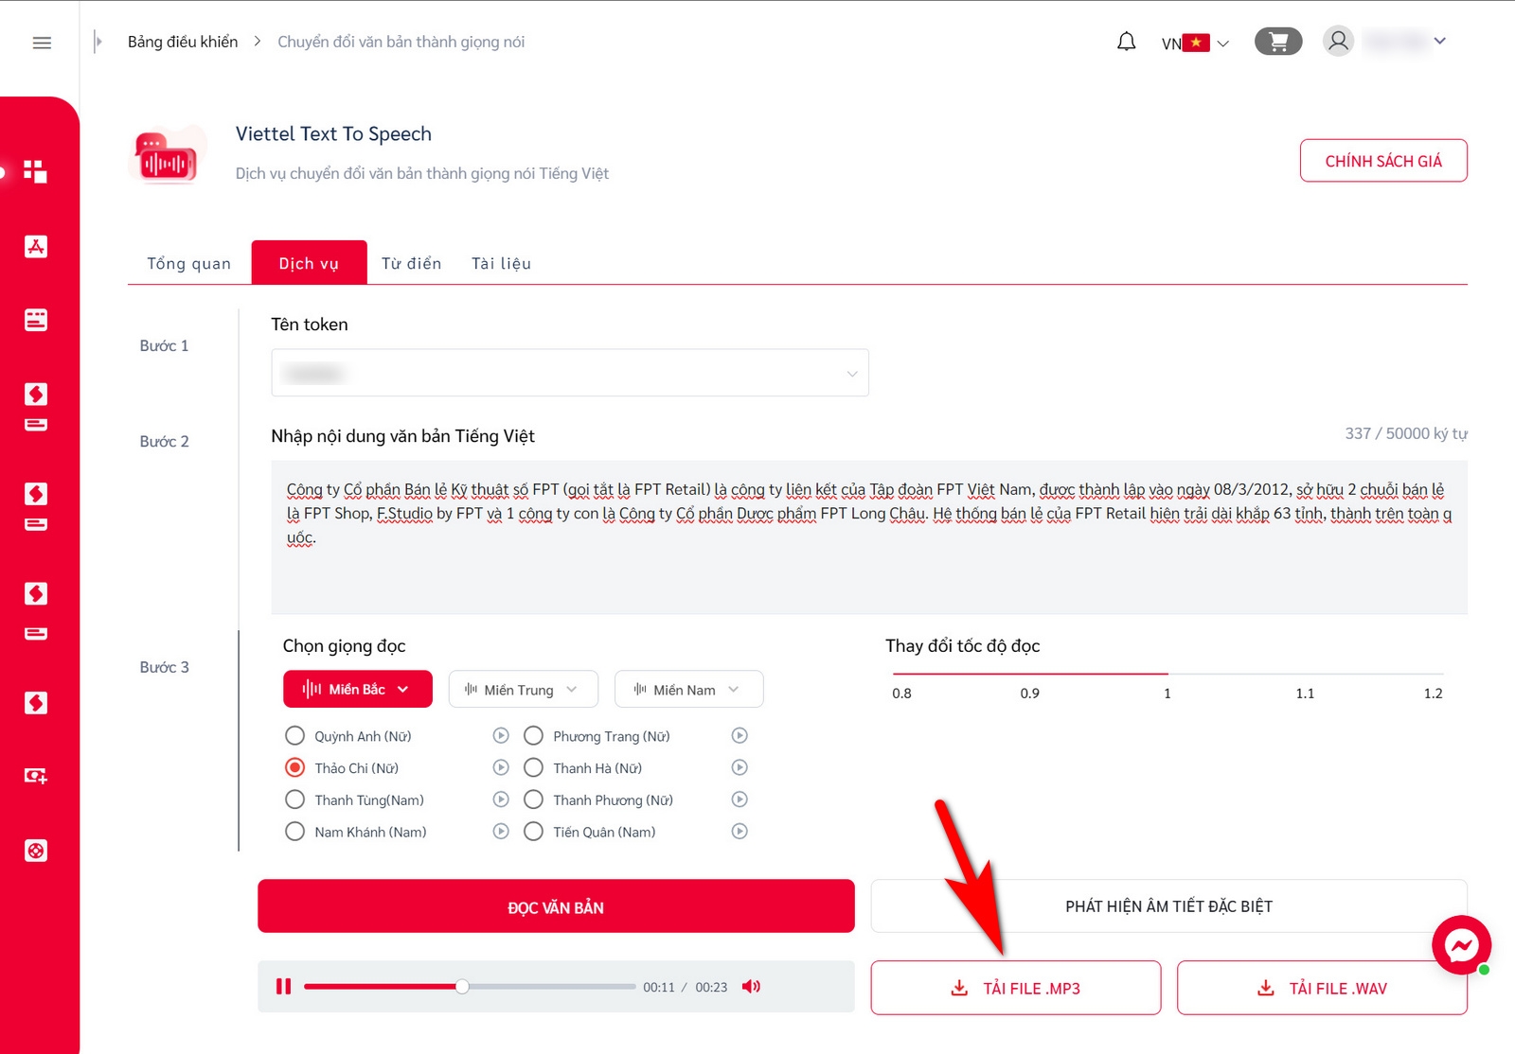Select the Thanh Hà (Nữ) voice
The width and height of the screenshot is (1515, 1054).
click(x=534, y=767)
